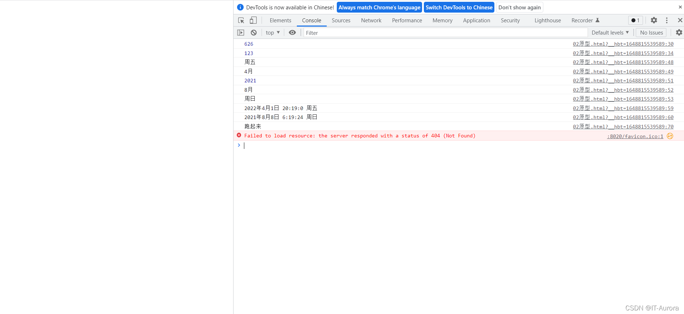
Task: Open the Performance tab
Action: pyautogui.click(x=407, y=21)
